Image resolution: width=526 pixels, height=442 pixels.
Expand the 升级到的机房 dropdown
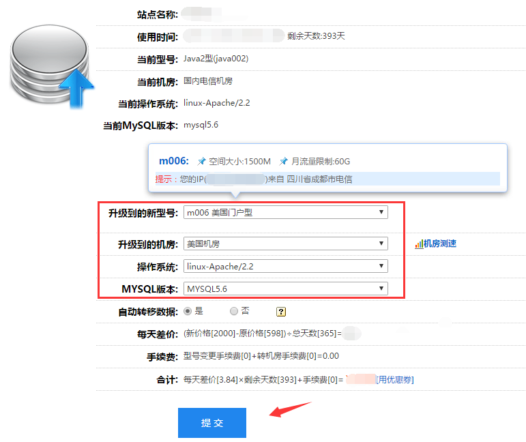286,244
